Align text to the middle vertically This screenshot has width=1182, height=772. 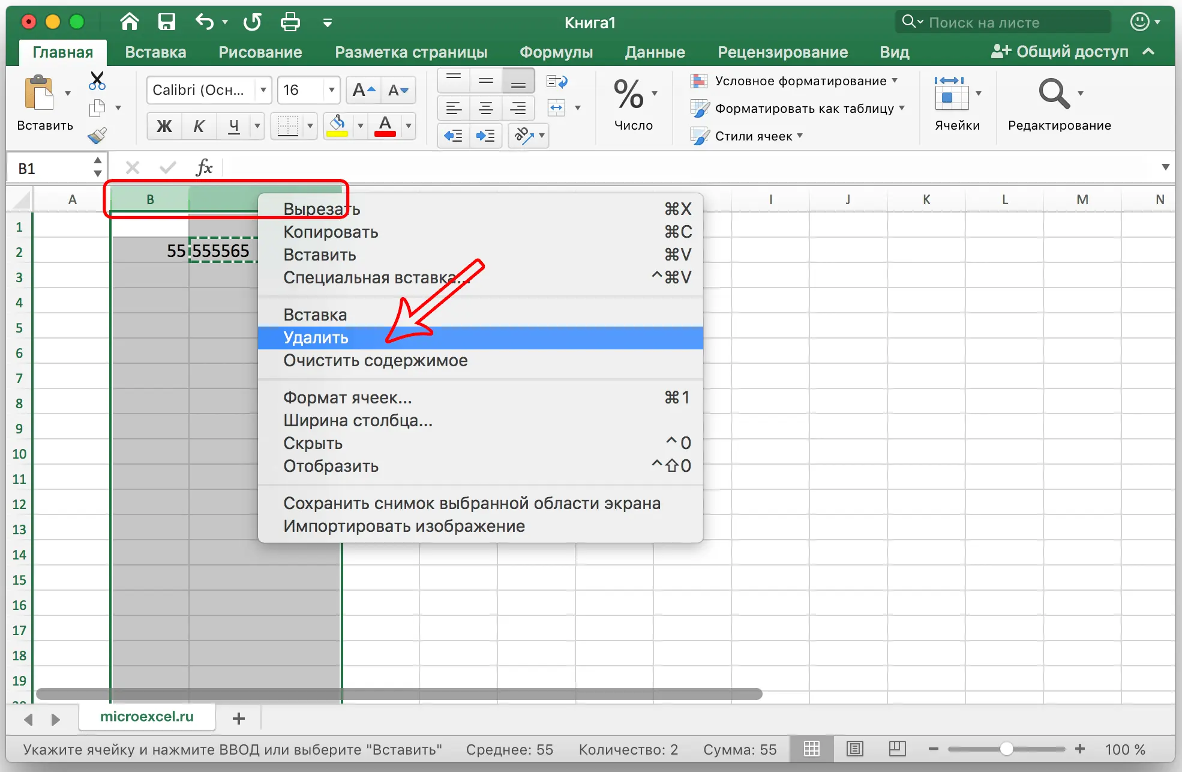486,80
